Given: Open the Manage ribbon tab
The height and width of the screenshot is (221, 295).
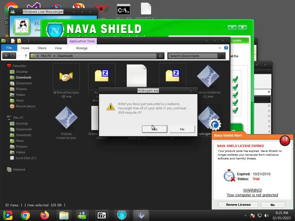Looking at the screenshot, I should click(82, 48).
